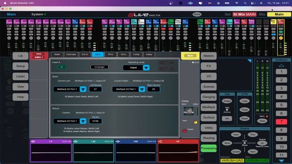292x164 pixels.
Task: Clear the PAFL with Clear button
Action: 262,121
